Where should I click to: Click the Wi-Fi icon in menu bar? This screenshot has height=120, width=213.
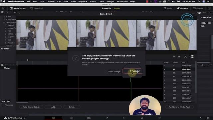coord(169,1)
